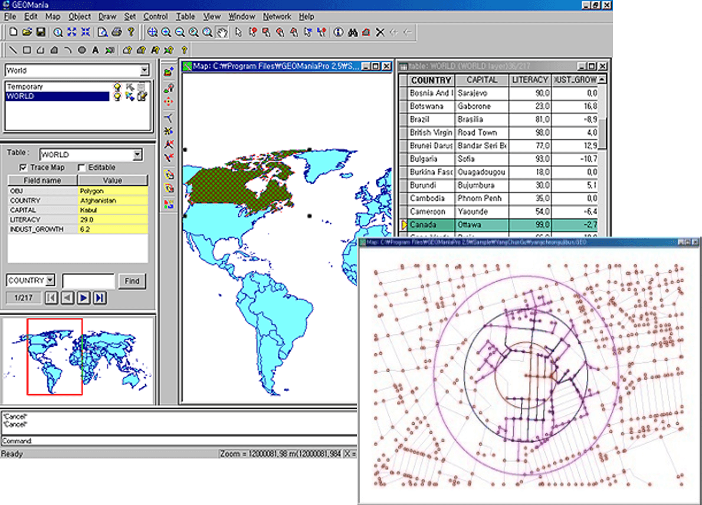Click the LITERACY column header in table
Screen dimensions: 702x505
(x=530, y=80)
